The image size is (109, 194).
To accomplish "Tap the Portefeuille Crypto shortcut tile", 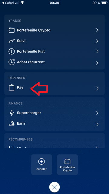I will (x=68, y=165).
